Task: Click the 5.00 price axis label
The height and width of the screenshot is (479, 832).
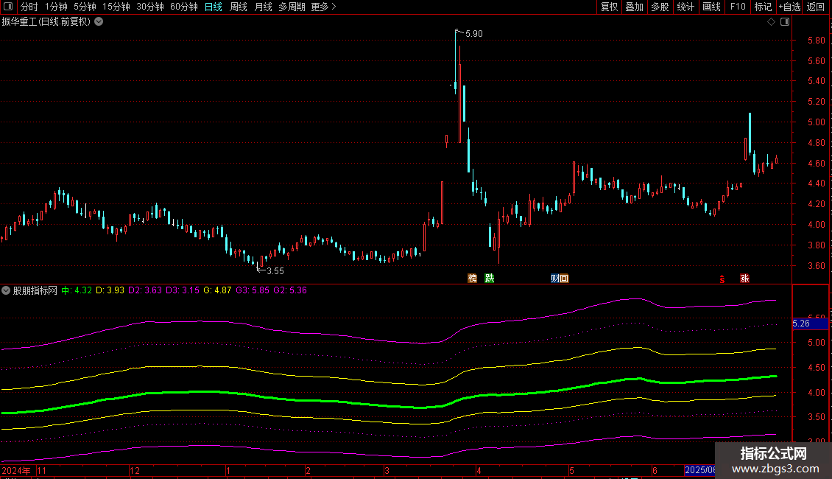Action: click(816, 122)
